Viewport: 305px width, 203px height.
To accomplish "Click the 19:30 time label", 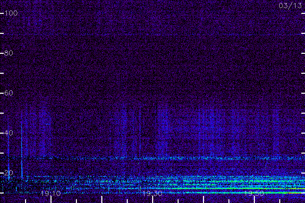I will (152, 194).
